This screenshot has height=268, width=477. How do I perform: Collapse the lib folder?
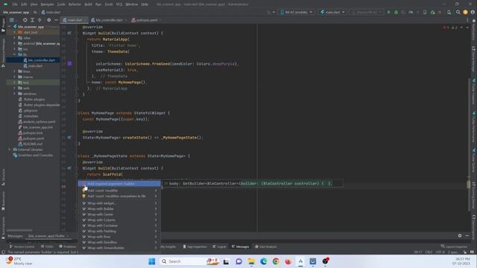pyautogui.click(x=14, y=54)
